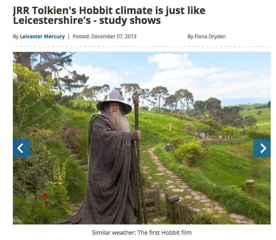
Task: Click the next image arrow
Action: [262, 148]
